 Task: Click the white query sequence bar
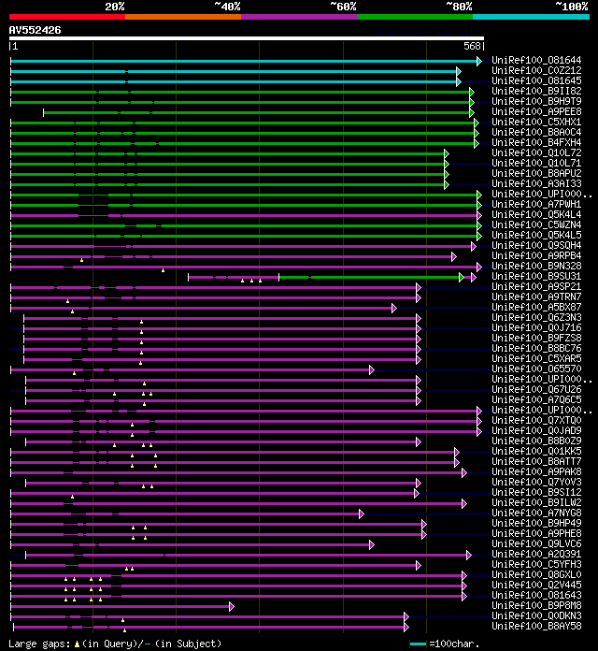coord(247,38)
